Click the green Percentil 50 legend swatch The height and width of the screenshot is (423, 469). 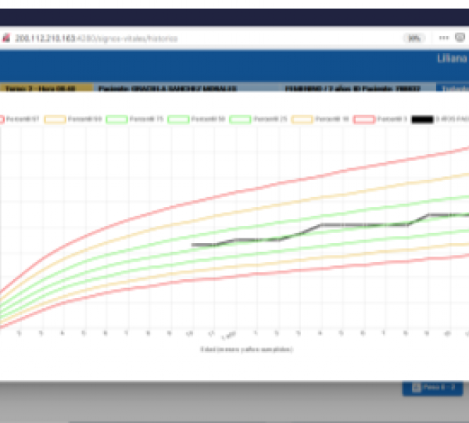click(x=177, y=120)
